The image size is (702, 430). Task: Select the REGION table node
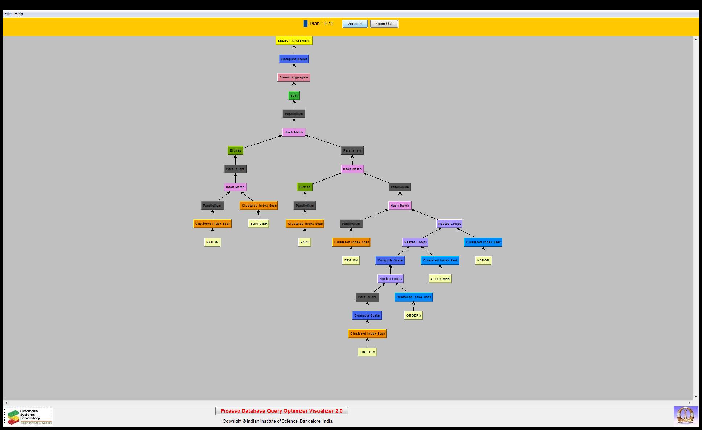(x=351, y=260)
